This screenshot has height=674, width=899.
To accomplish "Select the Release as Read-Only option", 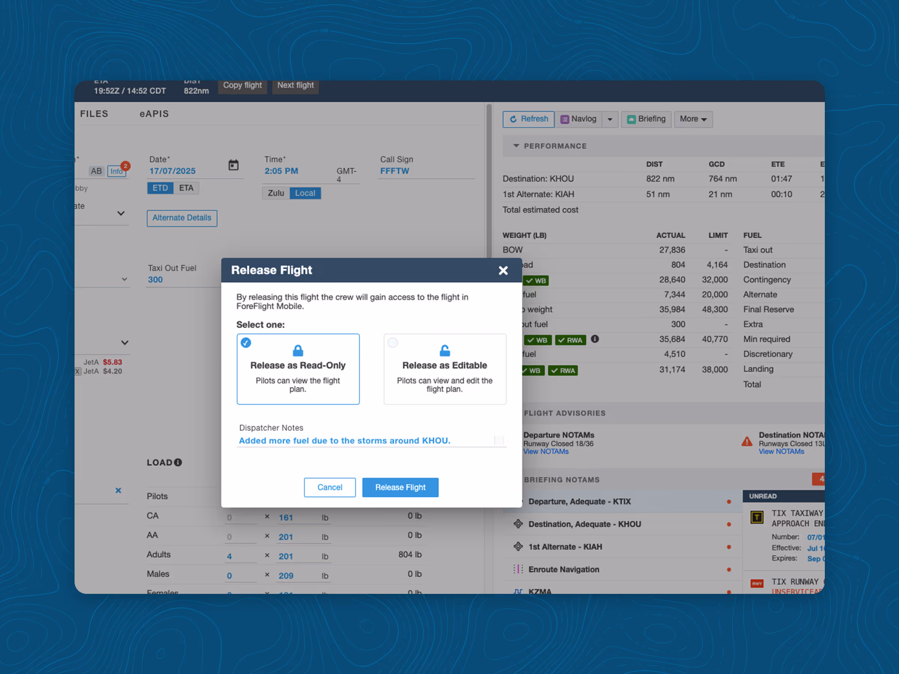I will [298, 369].
